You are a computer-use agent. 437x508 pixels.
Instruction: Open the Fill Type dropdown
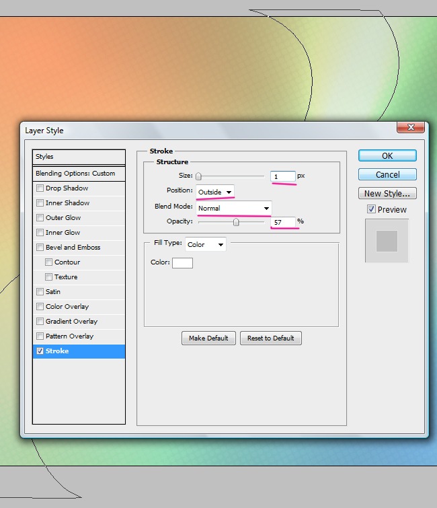[x=205, y=244]
